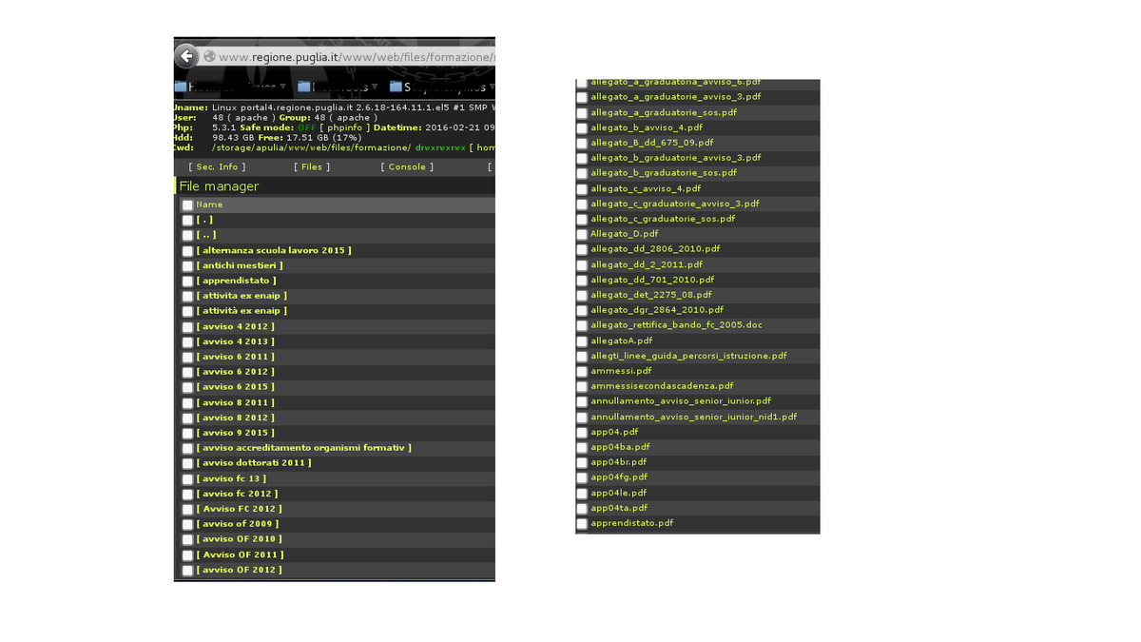Open the [ . ] current directory entry
The height and width of the screenshot is (642, 1141).
click(x=204, y=220)
